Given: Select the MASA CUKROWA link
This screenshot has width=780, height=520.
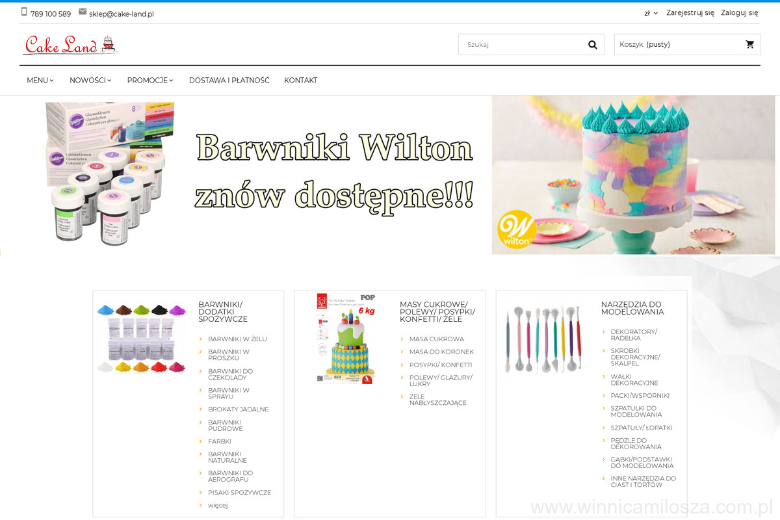Looking at the screenshot, I should pyautogui.click(x=436, y=339).
